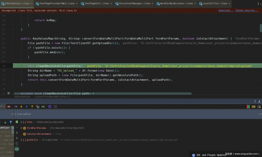The width and height of the screenshot is (262, 157).
Task: Expand the formPartParams variable node
Action: pos(21,128)
